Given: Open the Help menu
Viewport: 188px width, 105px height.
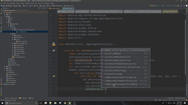Looking at the screenshot, I should pyautogui.click(x=52, y=3).
